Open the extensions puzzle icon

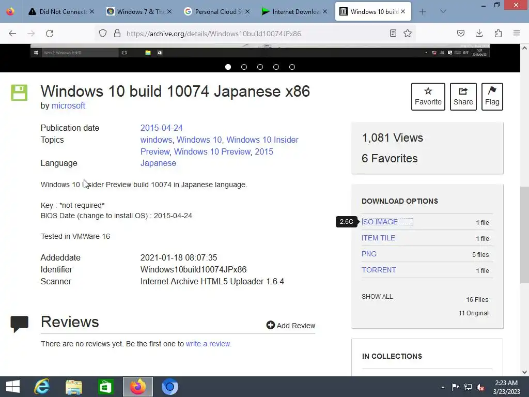coord(498,33)
